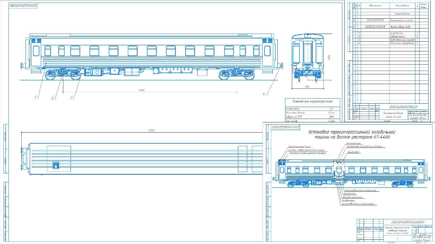Click the end-view width dimension
The width and height of the screenshot is (435, 244).
coord(307,87)
